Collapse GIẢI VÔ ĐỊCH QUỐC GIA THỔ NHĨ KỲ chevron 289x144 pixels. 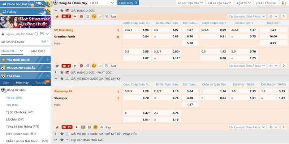point(56,78)
